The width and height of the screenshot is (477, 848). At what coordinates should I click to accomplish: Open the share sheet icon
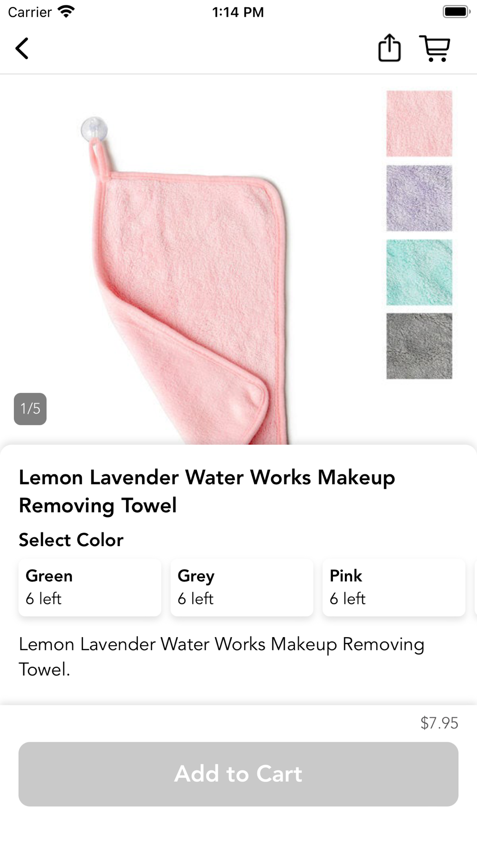tap(389, 48)
